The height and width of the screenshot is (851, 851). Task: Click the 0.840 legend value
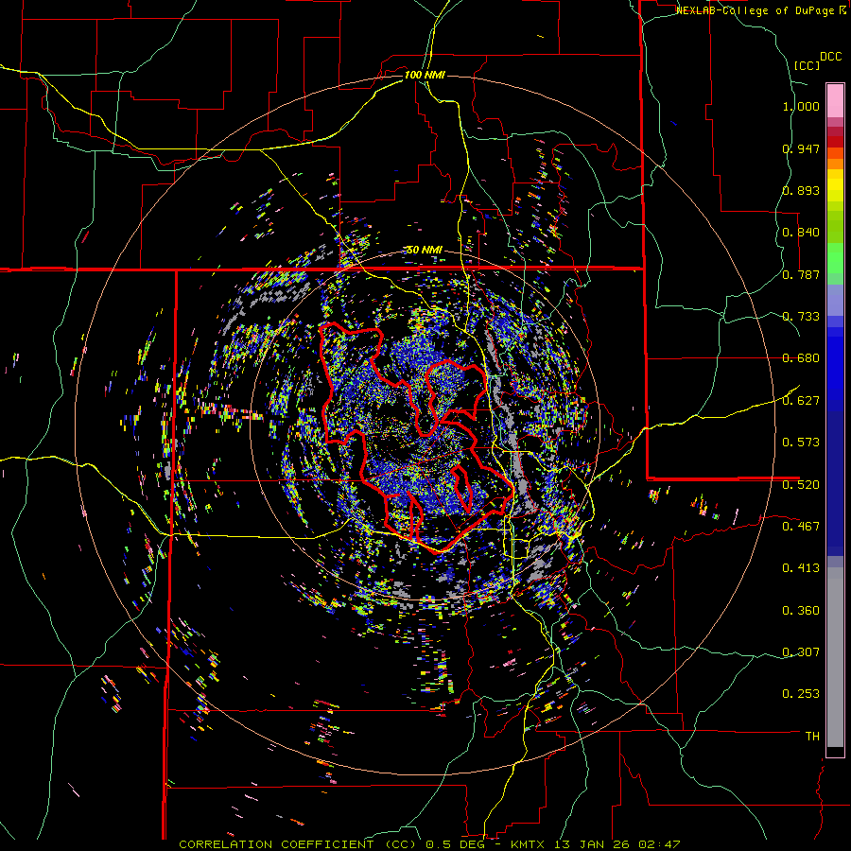tap(801, 233)
